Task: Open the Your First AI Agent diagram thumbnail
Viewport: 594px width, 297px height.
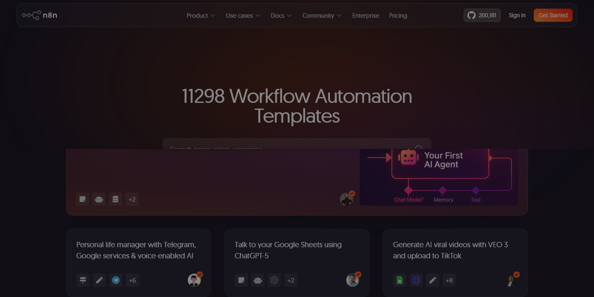Action: click(439, 177)
